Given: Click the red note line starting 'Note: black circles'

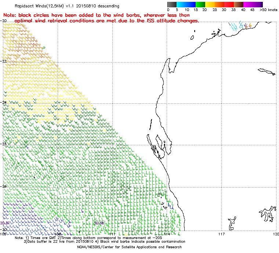Looking at the screenshot, I should (x=97, y=15).
